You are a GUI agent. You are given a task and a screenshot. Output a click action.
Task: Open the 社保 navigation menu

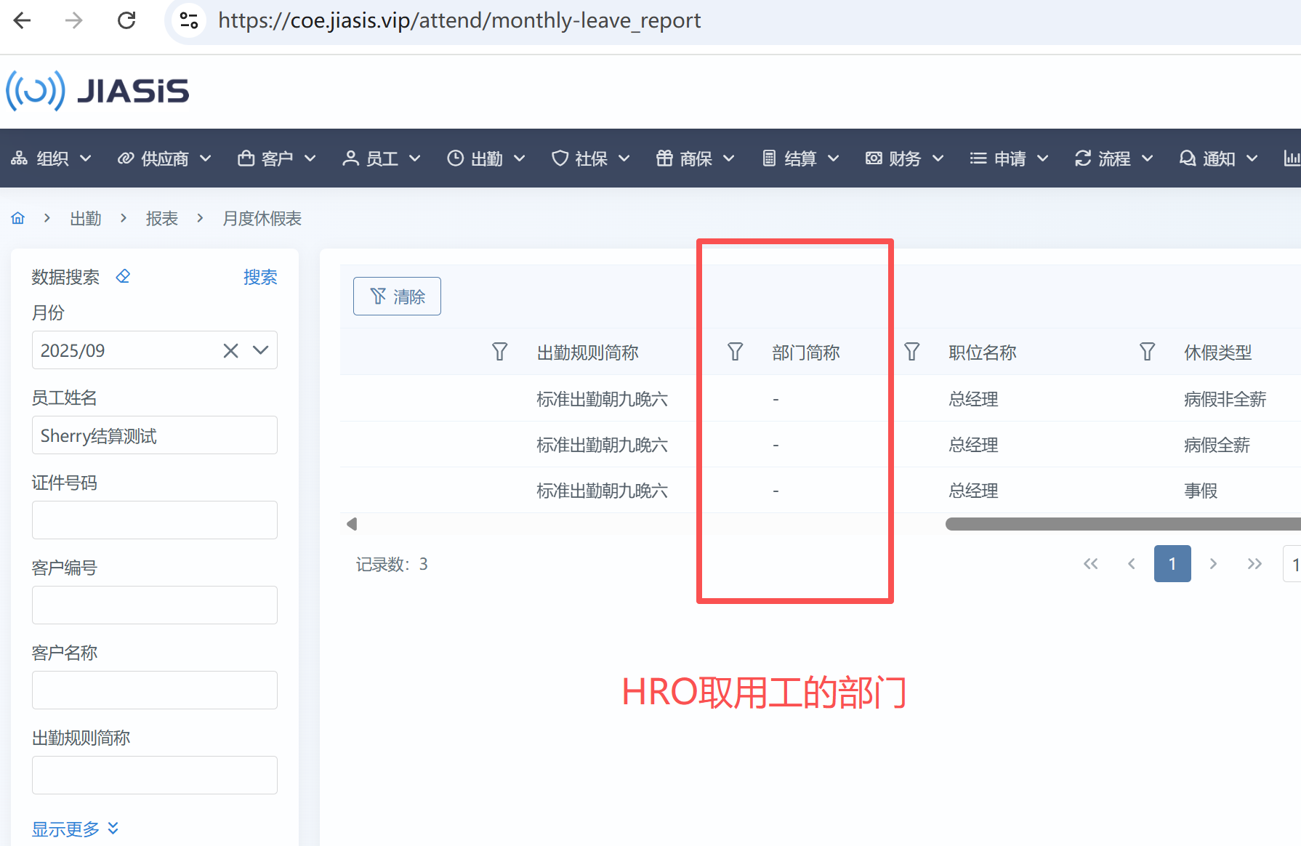(590, 158)
